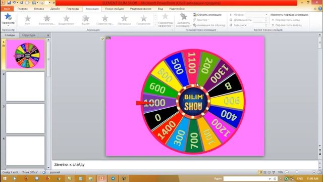Open PowerPoint help question mark

pos(320,9)
